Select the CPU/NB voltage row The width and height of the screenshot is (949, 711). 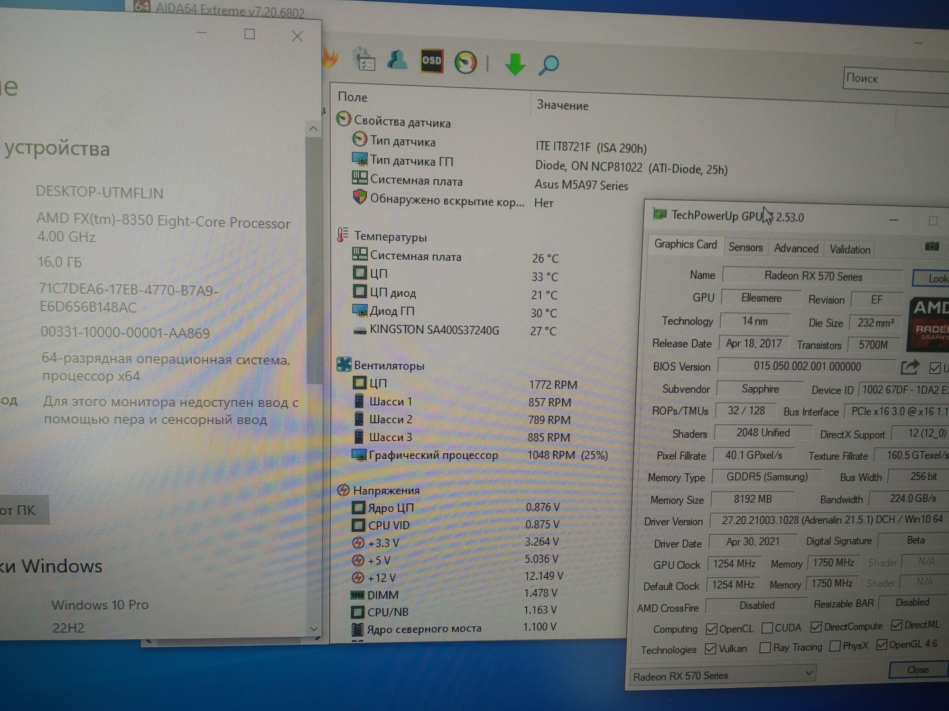point(455,611)
